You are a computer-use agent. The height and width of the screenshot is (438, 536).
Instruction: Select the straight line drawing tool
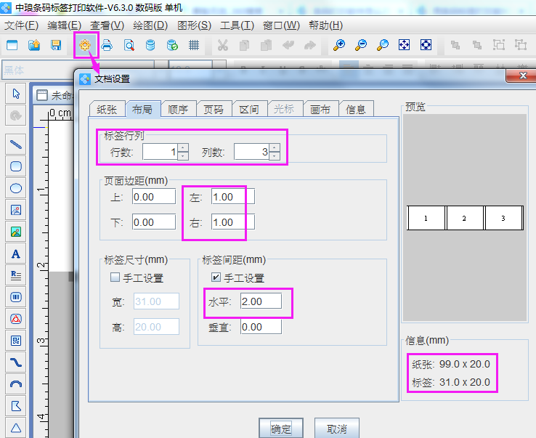coord(15,144)
